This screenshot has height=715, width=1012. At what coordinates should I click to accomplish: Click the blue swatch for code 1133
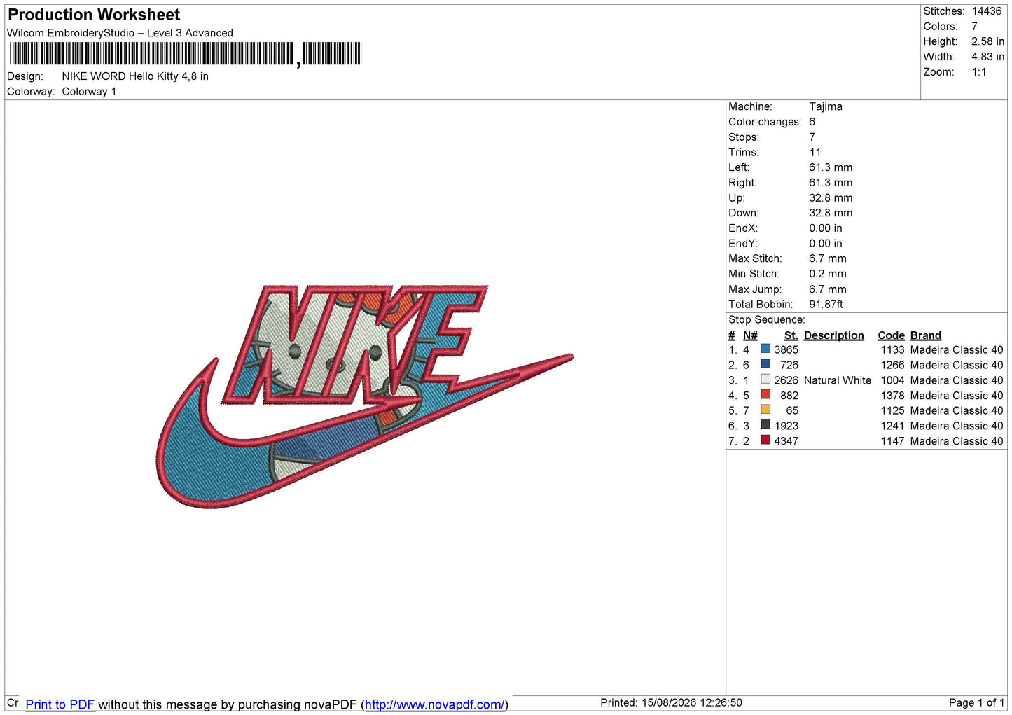pos(765,349)
